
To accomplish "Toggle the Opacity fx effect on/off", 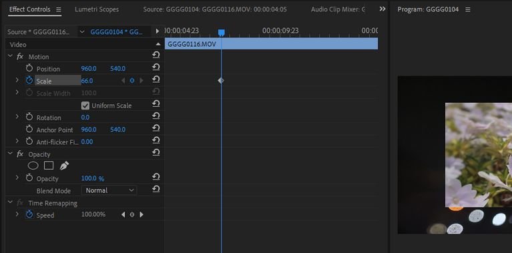I will (x=20, y=154).
